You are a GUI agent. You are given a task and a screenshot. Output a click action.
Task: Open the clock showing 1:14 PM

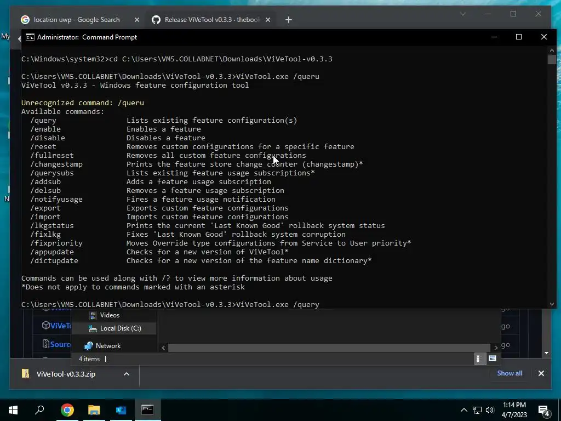click(514, 410)
